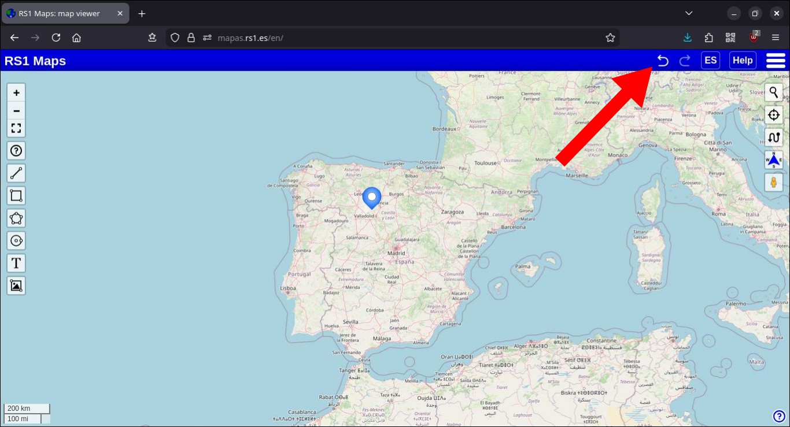Viewport: 790px width, 427px height.
Task: Open the map search magnifier
Action: click(x=774, y=92)
